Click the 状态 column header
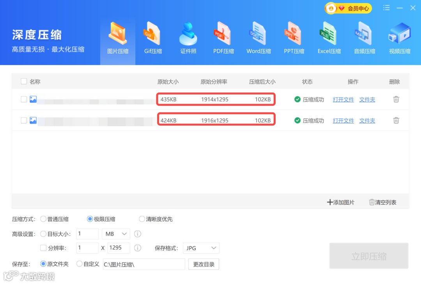 coord(307,82)
